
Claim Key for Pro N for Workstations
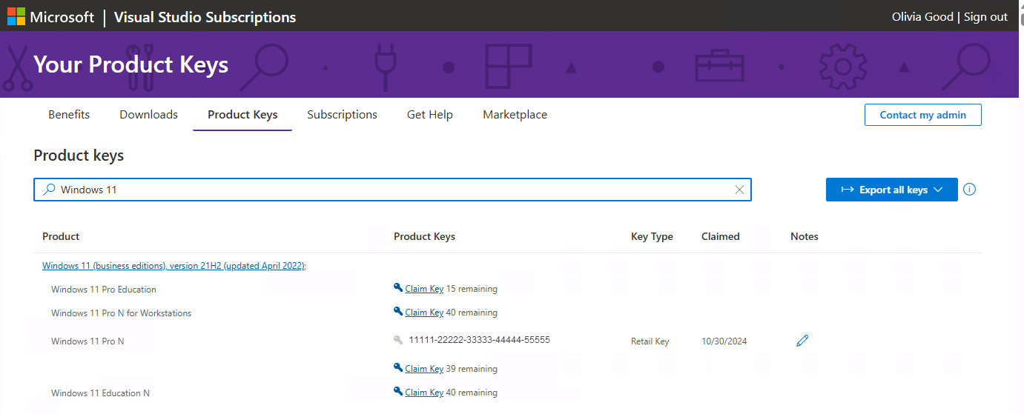(424, 313)
